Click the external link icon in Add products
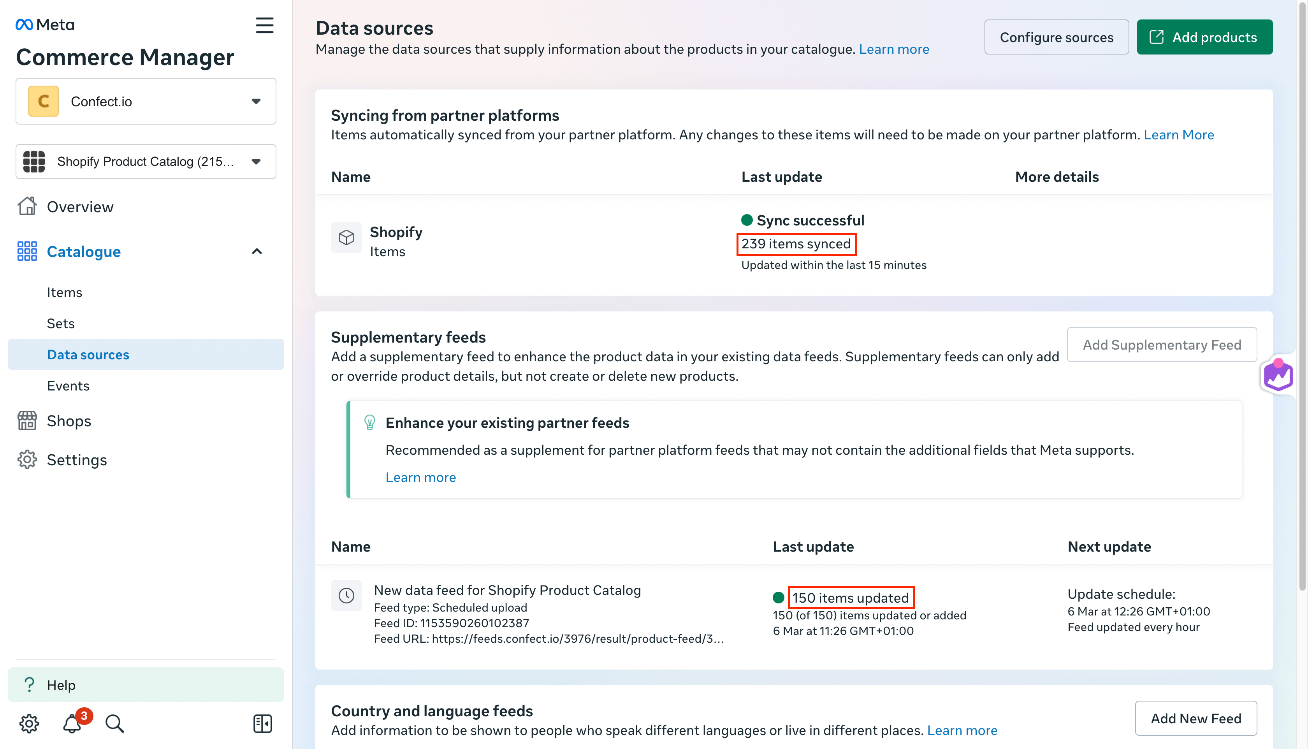The height and width of the screenshot is (749, 1308). tap(1156, 37)
